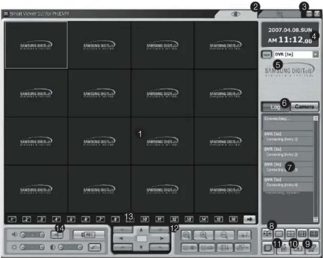Click the enter return arrow button
Image resolution: width=323 pixels, height=258 pixels.
(244, 235)
